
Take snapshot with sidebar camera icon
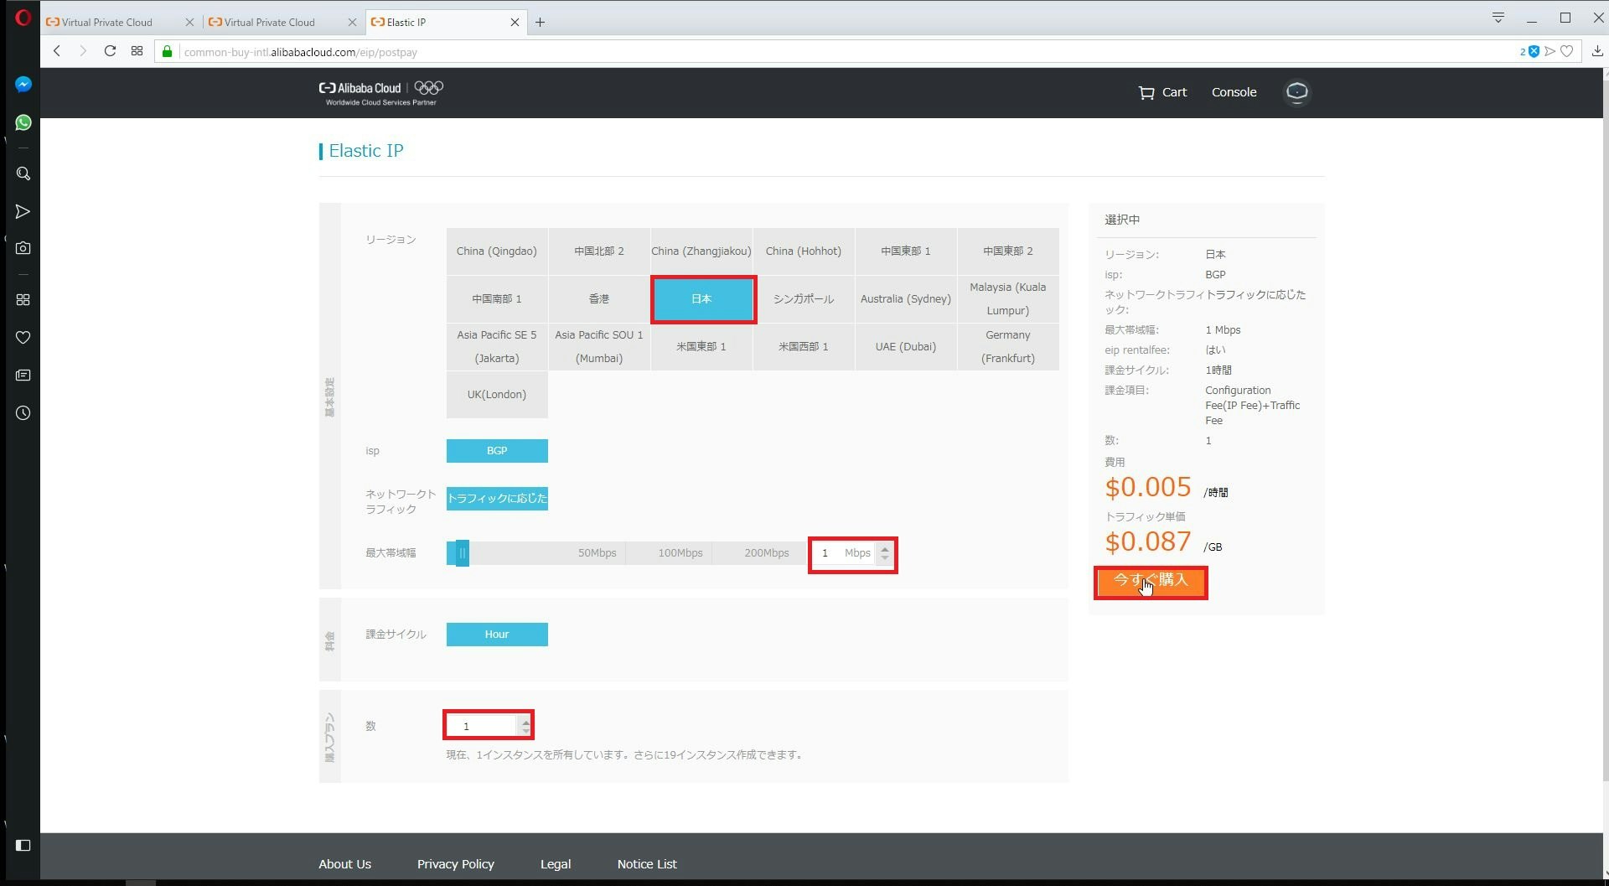click(23, 248)
